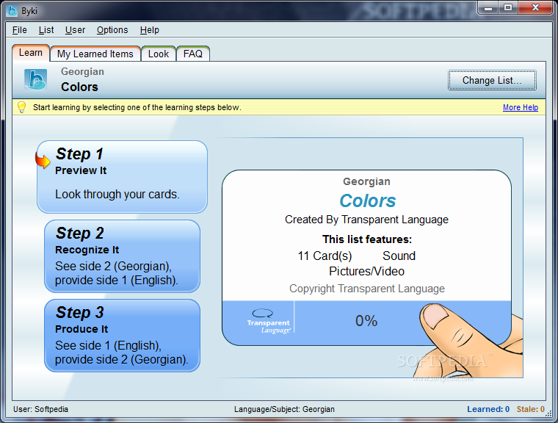Click the 'Sound' feature text
The height and width of the screenshot is (423, 558).
pos(399,256)
